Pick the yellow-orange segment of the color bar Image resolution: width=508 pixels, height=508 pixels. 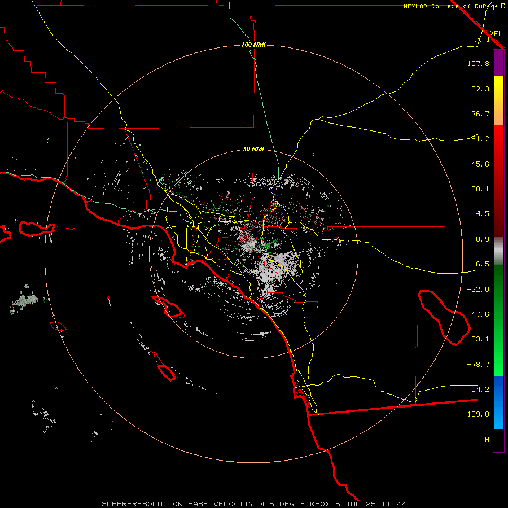tap(498, 100)
